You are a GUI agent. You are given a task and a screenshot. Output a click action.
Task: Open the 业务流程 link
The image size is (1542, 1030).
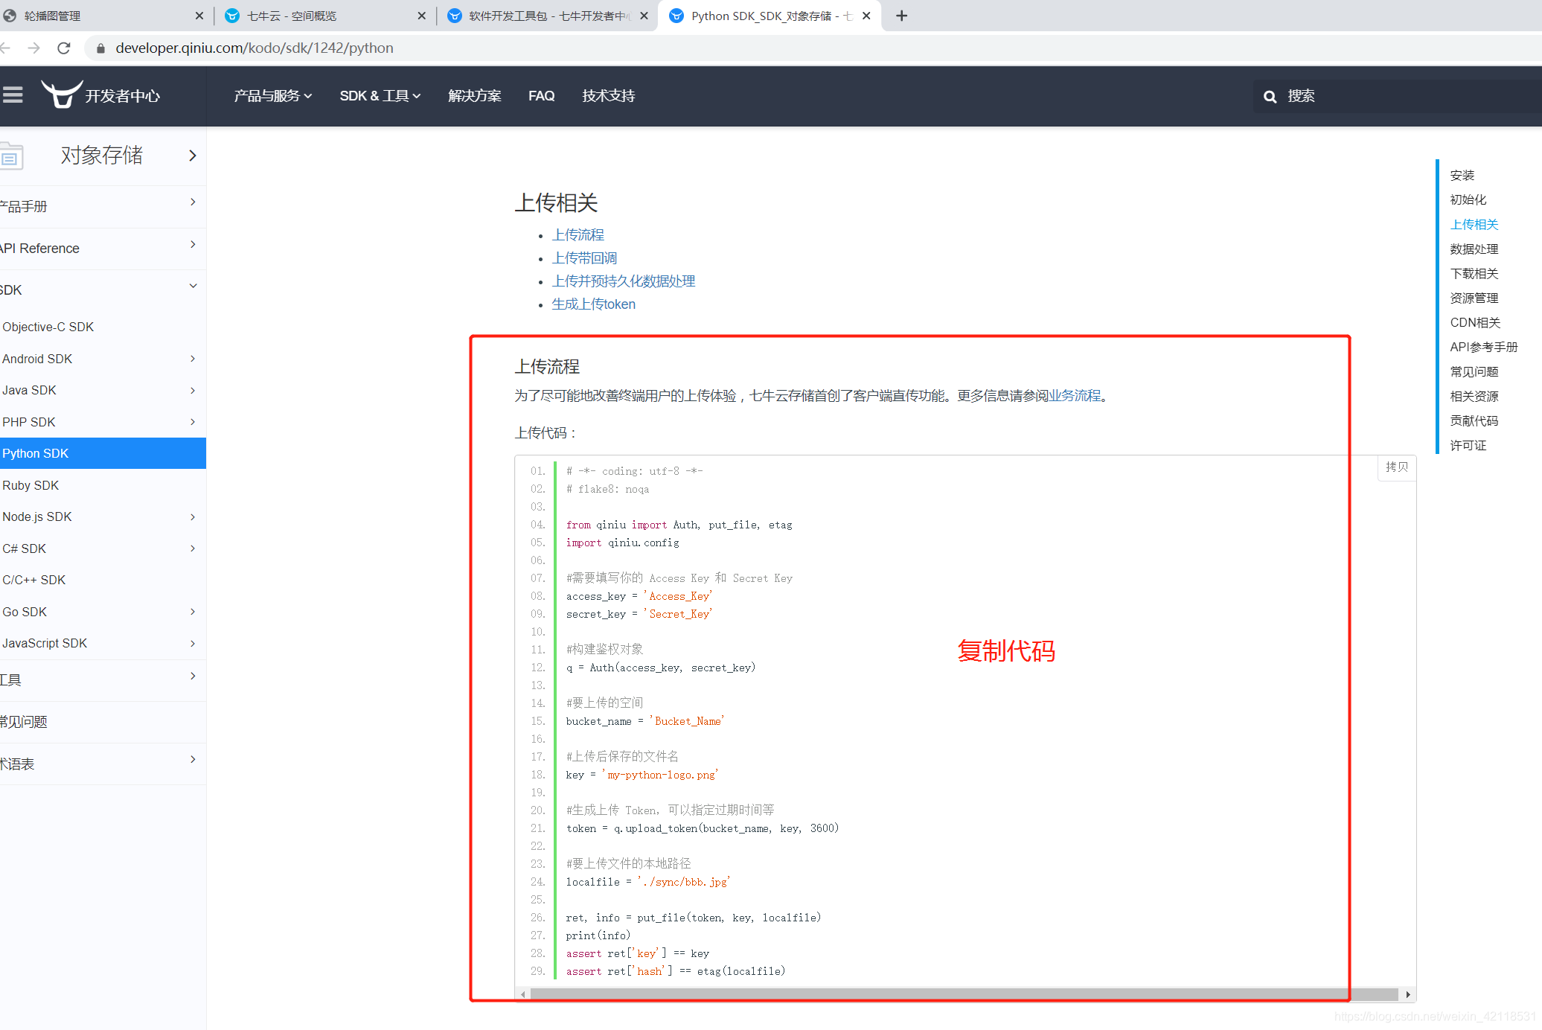click(1075, 396)
